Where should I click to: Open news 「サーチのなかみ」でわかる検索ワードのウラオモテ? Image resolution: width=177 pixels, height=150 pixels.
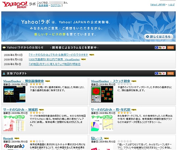58,55
